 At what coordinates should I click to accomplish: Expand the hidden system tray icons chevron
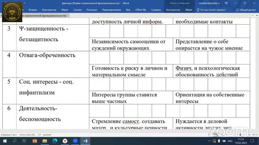pyautogui.click(x=209, y=141)
